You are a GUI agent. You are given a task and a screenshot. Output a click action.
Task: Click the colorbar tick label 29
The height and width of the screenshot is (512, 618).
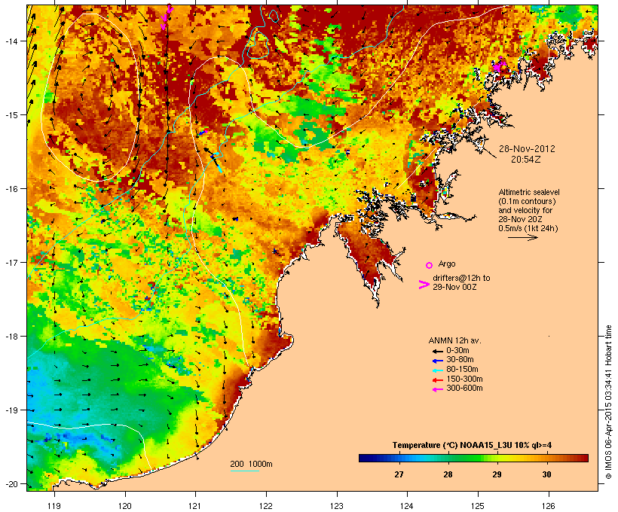click(497, 474)
